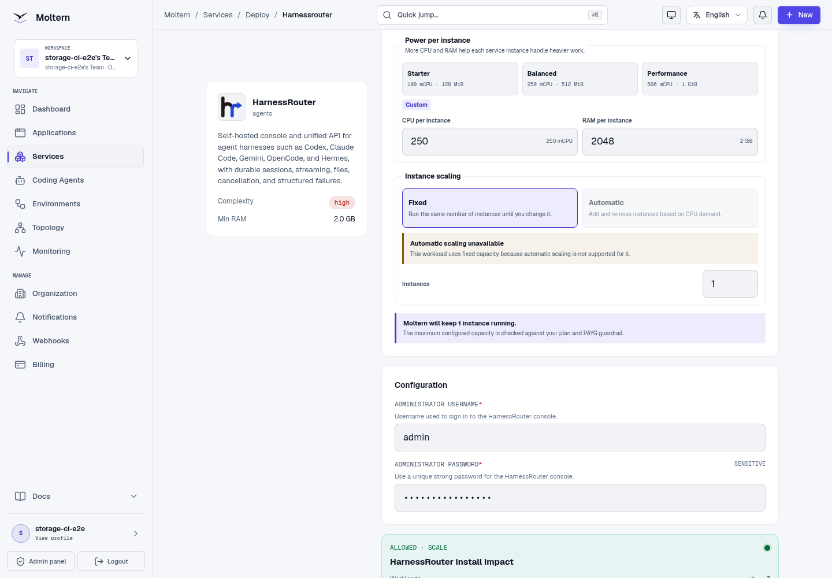Open the Admin panel button
Viewport: 832px width, 578px height.
click(x=41, y=561)
